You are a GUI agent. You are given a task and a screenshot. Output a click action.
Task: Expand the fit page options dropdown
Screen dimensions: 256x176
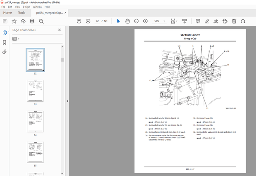(x=177, y=21)
